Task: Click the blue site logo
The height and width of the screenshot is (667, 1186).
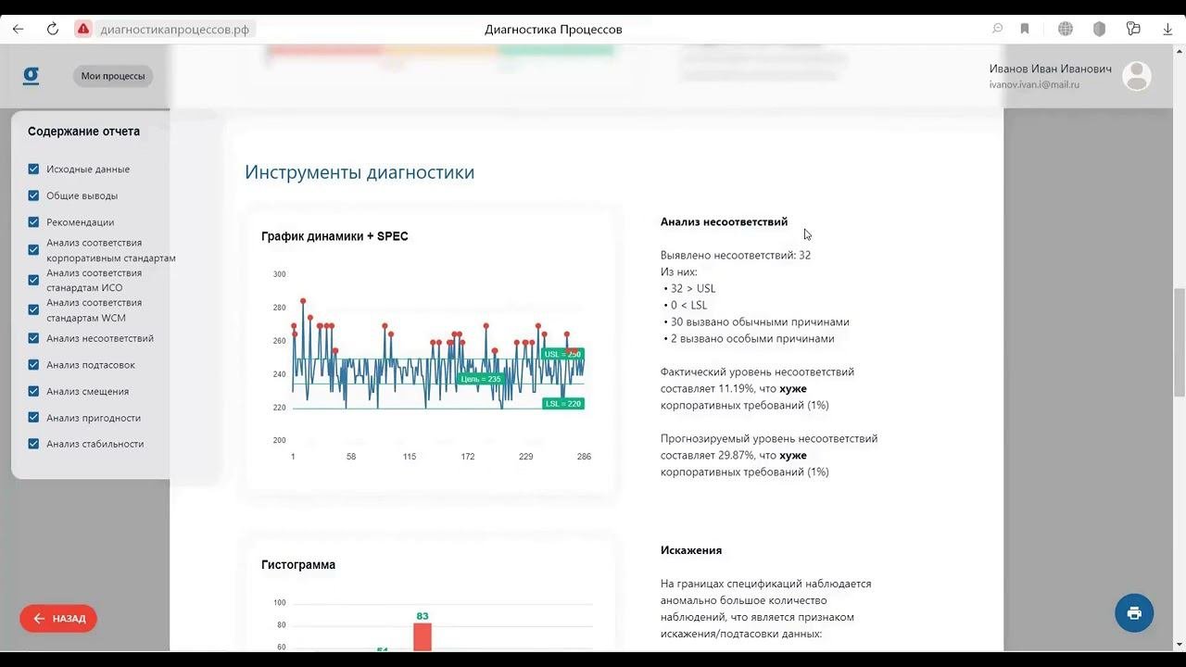Action: [31, 76]
